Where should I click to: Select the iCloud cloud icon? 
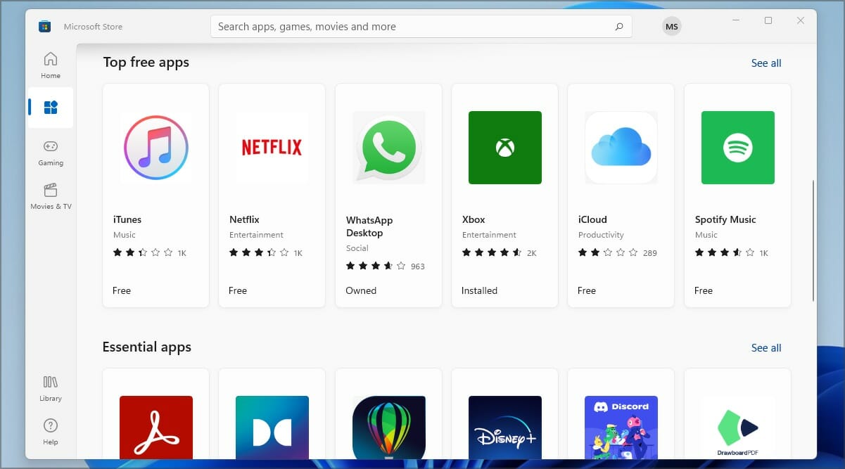coord(621,148)
